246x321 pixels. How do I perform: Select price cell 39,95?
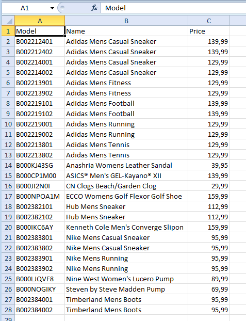tap(208, 165)
